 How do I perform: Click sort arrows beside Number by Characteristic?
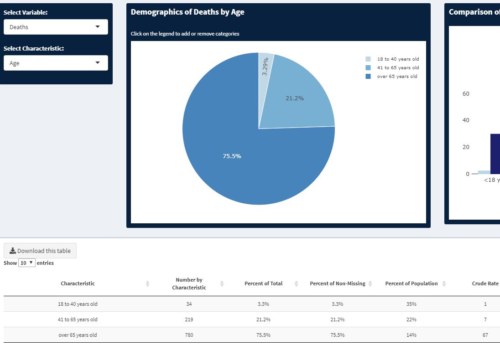click(x=222, y=283)
